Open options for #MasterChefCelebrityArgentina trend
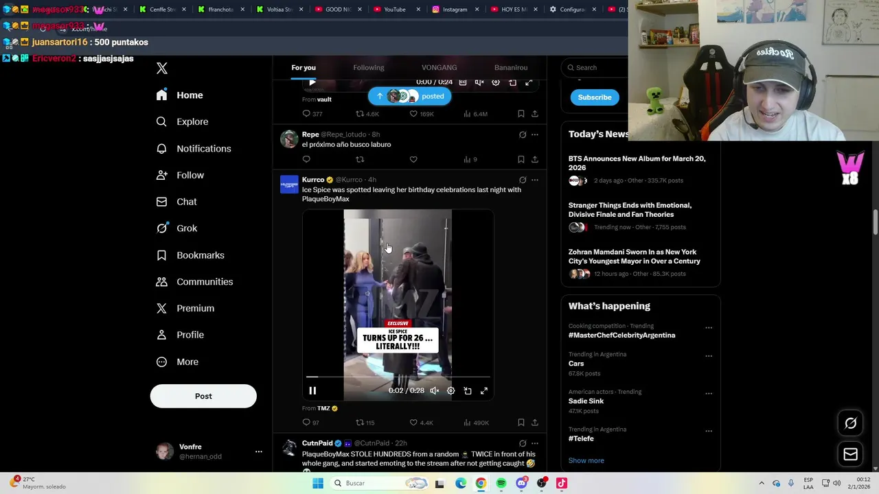The image size is (879, 494). point(709,327)
